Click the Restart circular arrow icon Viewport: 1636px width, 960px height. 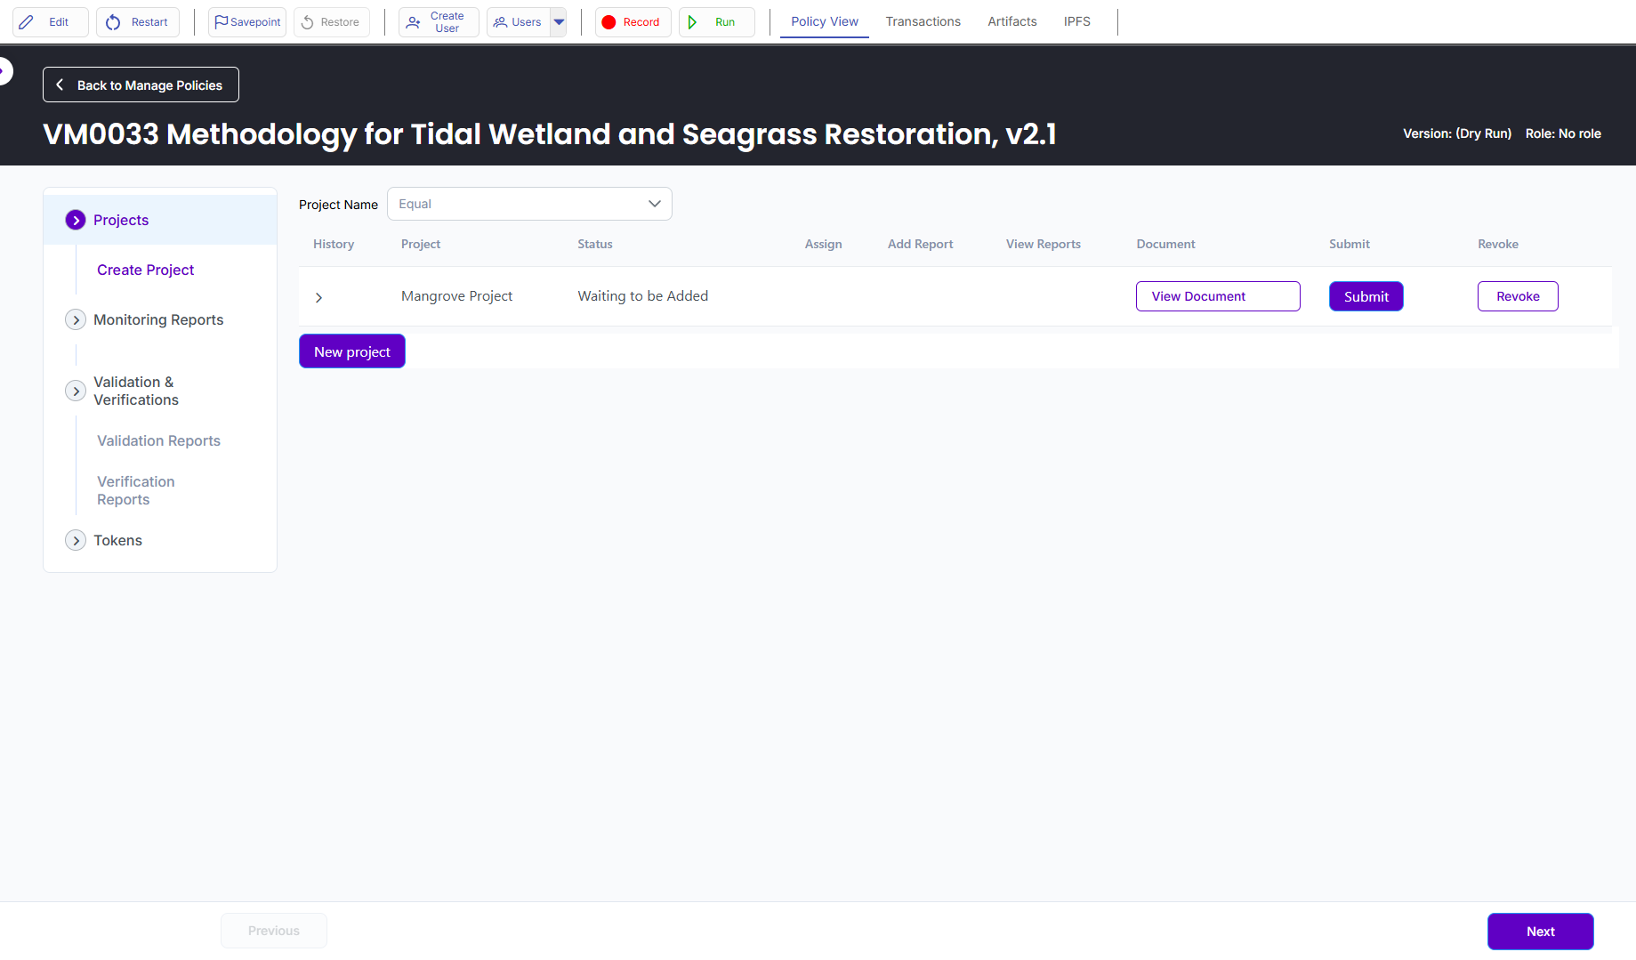(113, 22)
